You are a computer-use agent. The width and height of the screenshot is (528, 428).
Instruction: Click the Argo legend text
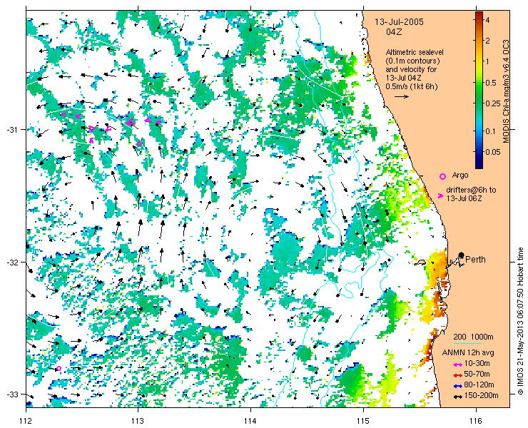click(x=460, y=175)
